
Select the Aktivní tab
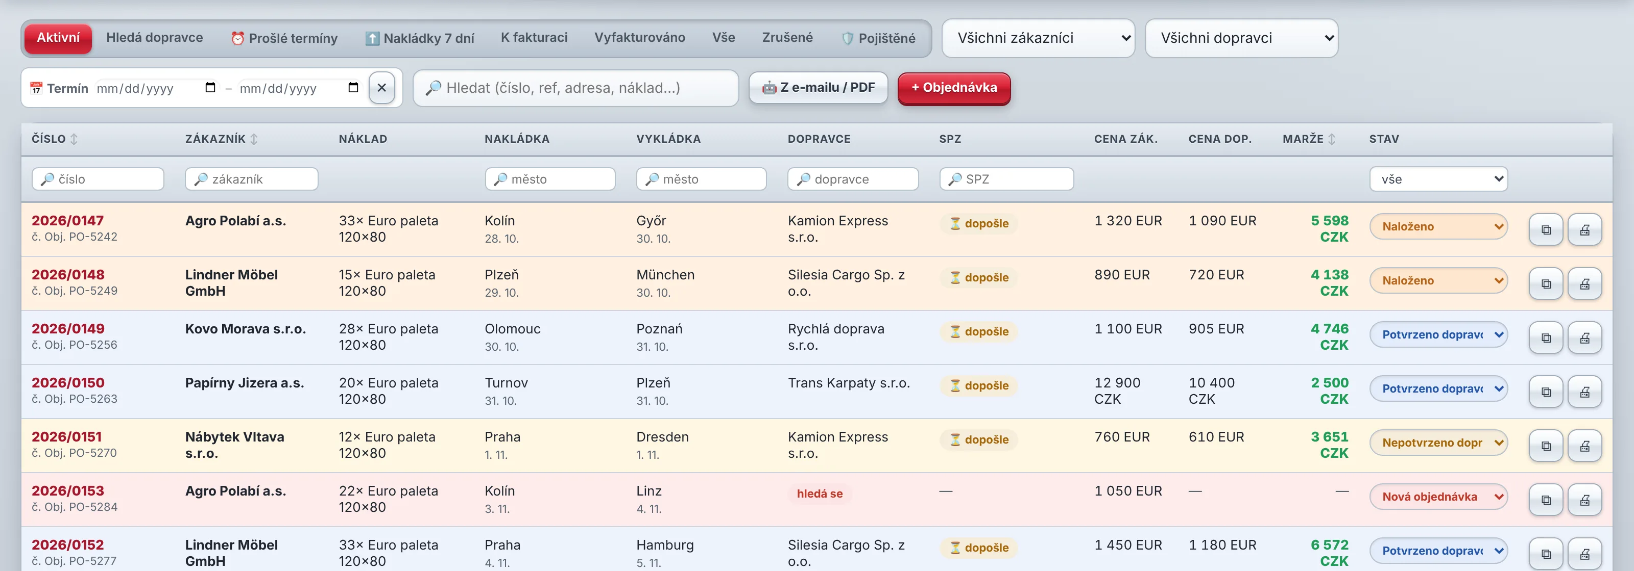click(x=58, y=38)
